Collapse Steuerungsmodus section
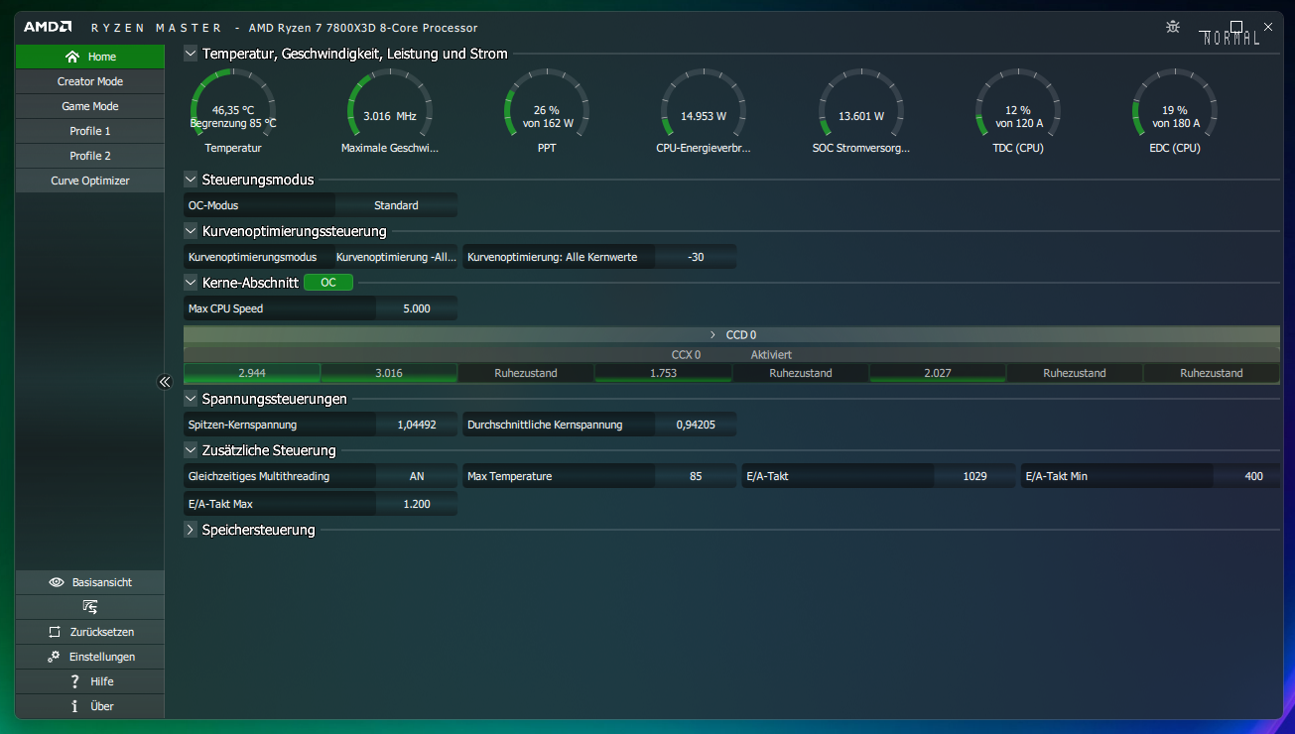 (x=191, y=180)
